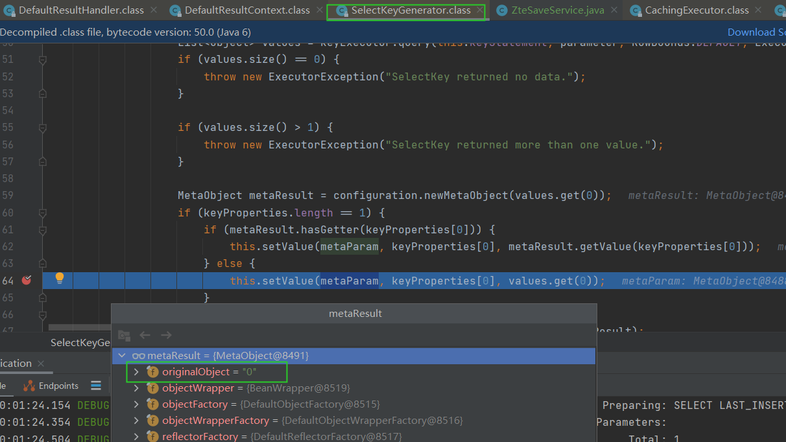Collapse the metaResult root node
Viewport: 786px width, 442px height.
tap(121, 356)
